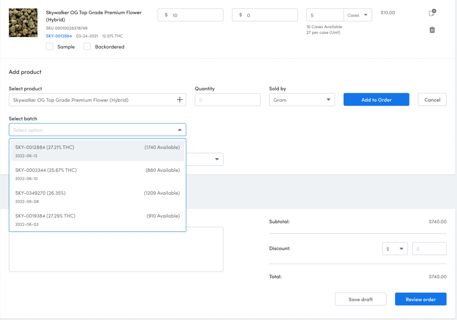Click the Skywalker OG product title
This screenshot has height=320, width=457.
pos(94,16)
